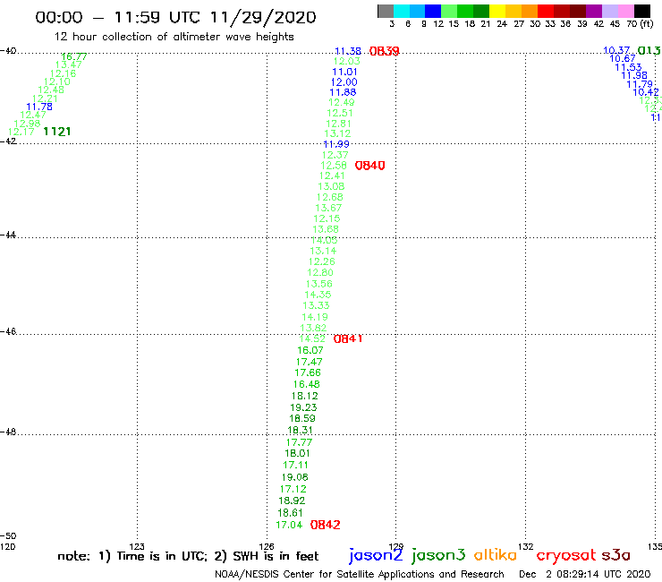Click the wave height value 16.07
662x582 pixels.
(x=310, y=350)
